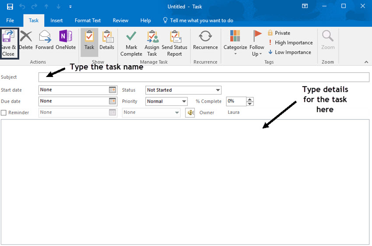Set High Importance

[291, 43]
